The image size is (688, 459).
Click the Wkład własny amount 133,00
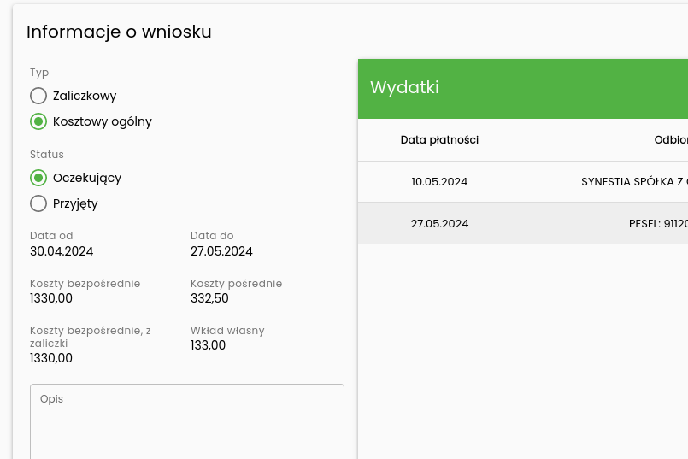pyautogui.click(x=208, y=345)
